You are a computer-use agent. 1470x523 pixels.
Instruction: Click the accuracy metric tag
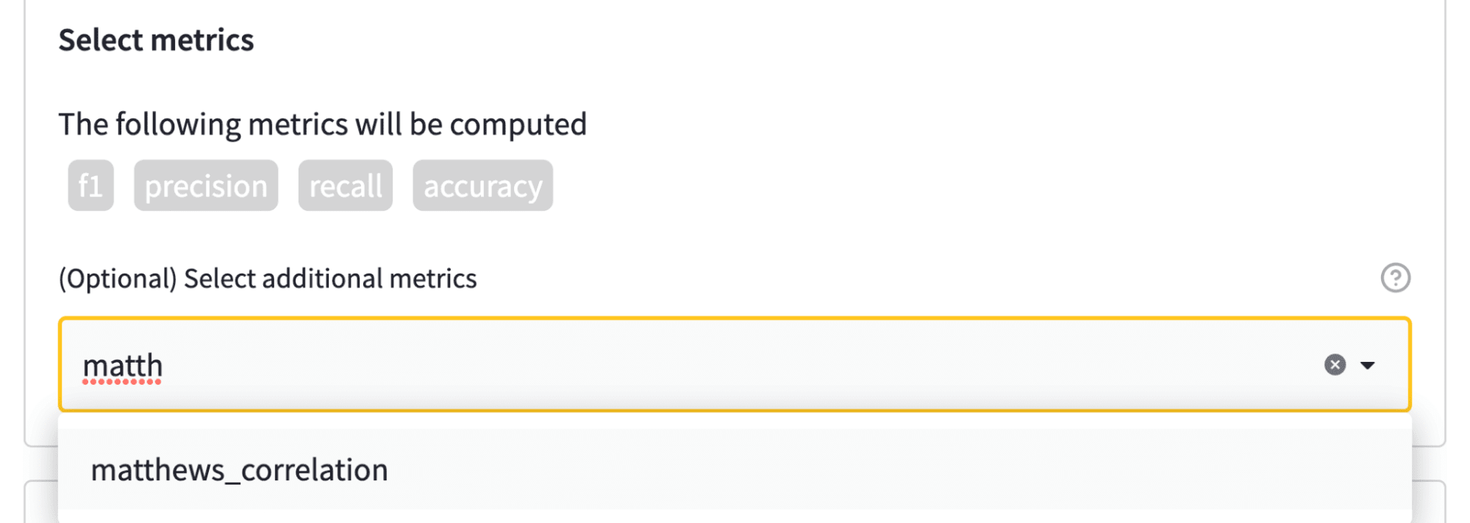coord(482,185)
